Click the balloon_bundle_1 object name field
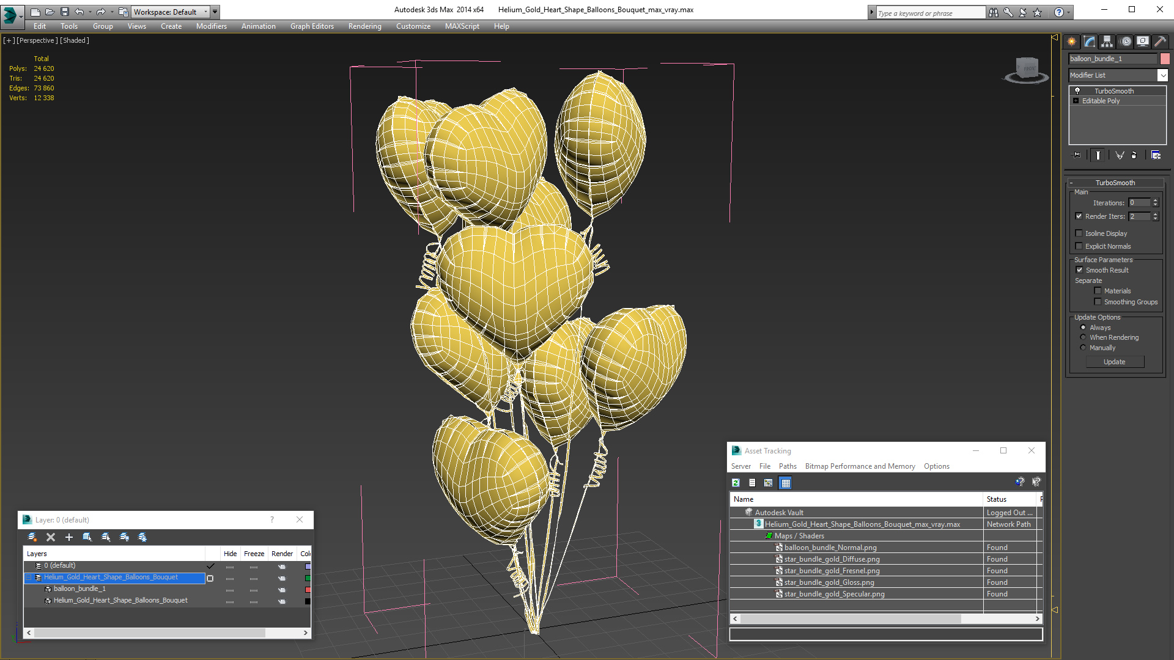 (1113, 59)
